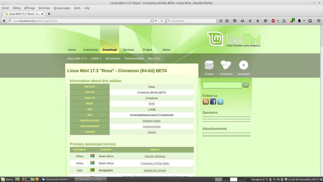Click the Torrent download link

[x=151, y=132]
